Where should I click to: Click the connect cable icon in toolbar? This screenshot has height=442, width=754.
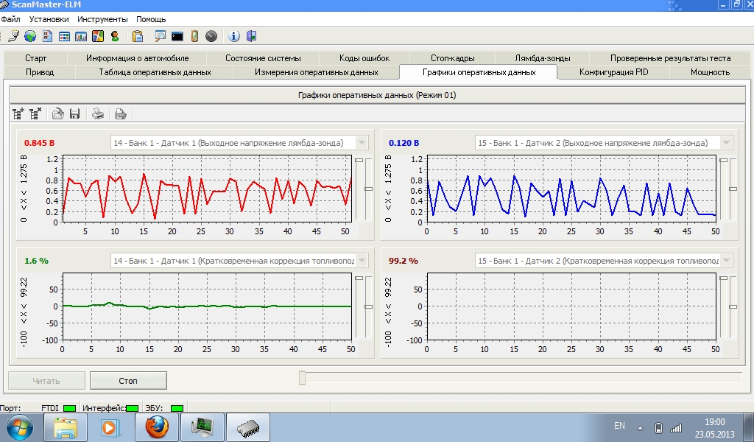pyautogui.click(x=13, y=35)
